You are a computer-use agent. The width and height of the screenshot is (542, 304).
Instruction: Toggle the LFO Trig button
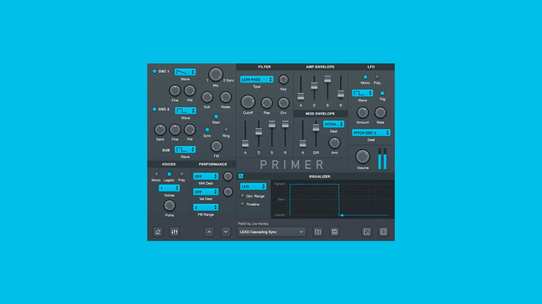pyautogui.click(x=382, y=93)
